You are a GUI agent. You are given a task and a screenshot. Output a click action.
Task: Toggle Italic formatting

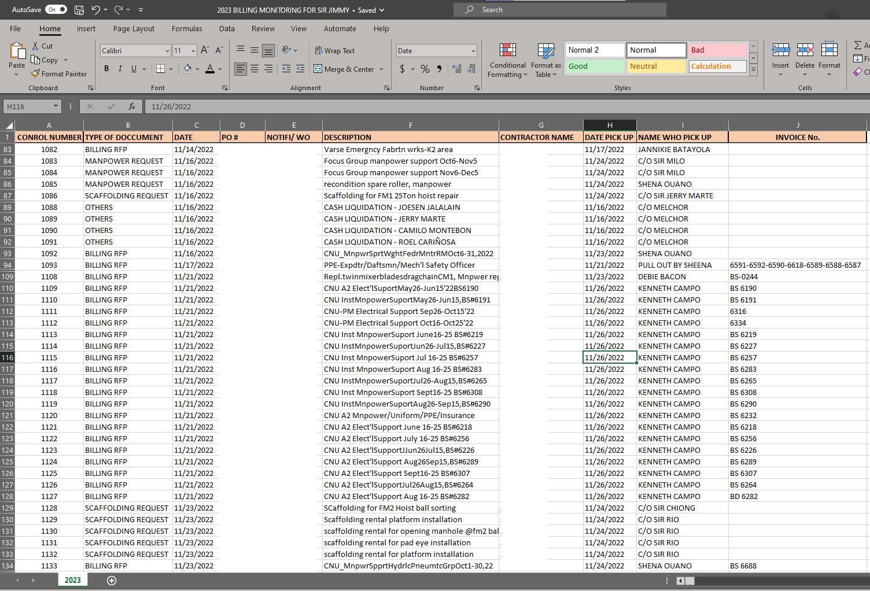point(120,69)
